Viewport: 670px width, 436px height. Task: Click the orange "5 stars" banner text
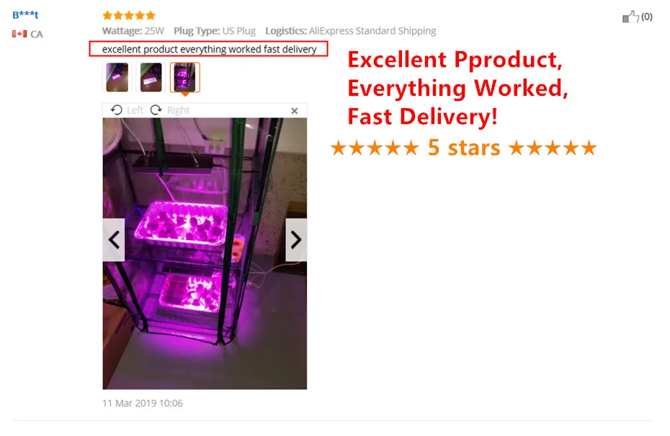click(x=464, y=148)
